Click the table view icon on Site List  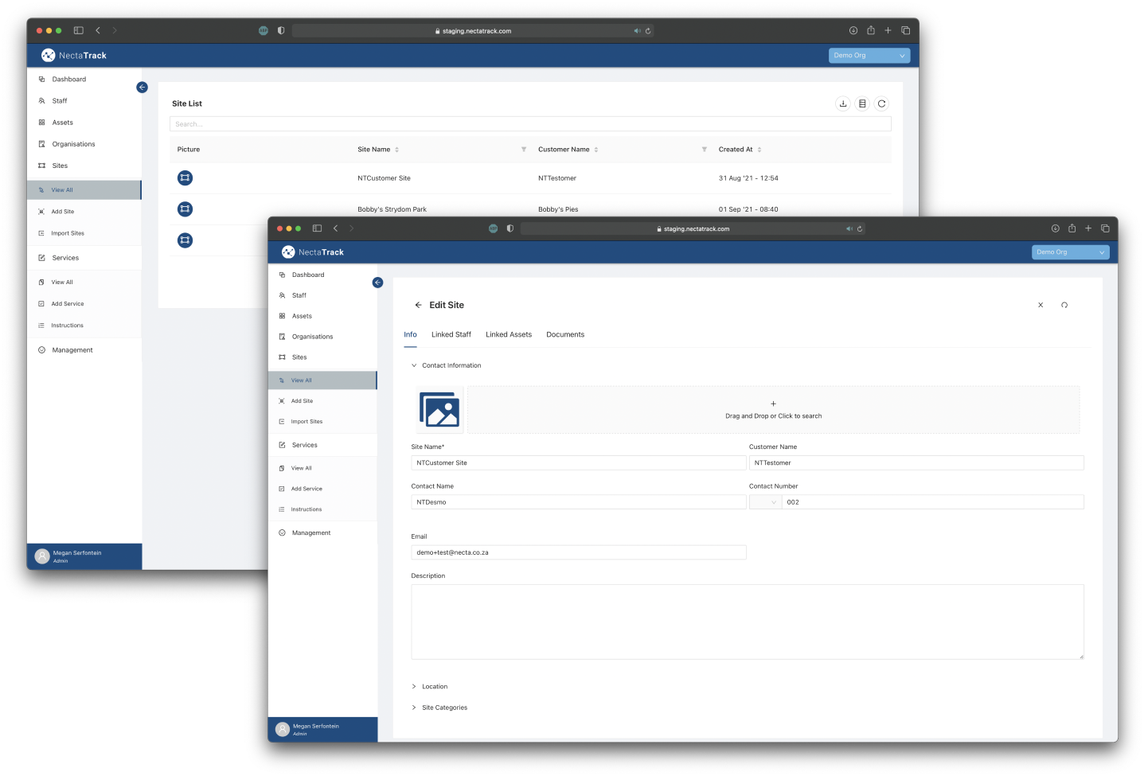(x=862, y=103)
